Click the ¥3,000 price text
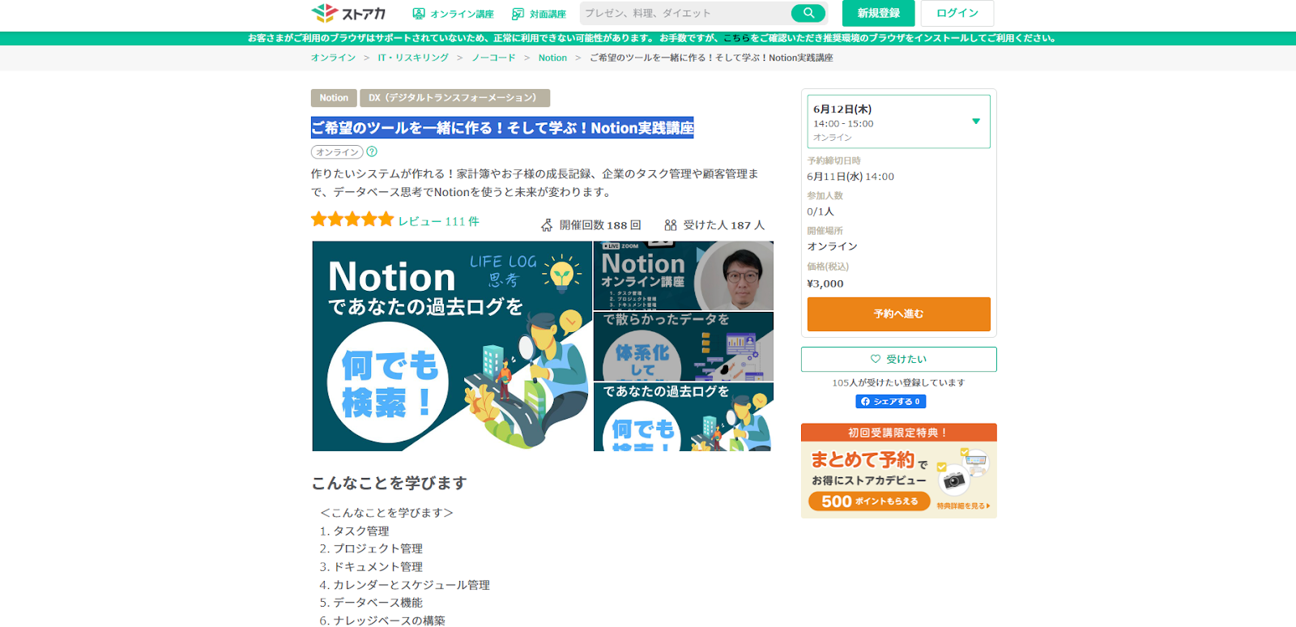Viewport: 1296px width, 627px height. pyautogui.click(x=825, y=284)
